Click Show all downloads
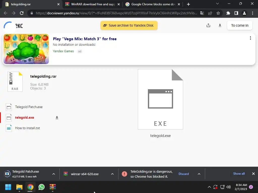The width and height of the screenshot is (258, 193). 239,174
